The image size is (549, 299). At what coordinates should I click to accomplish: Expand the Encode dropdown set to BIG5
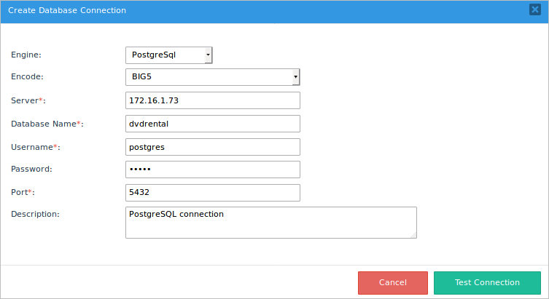click(213, 77)
